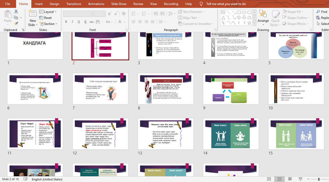The width and height of the screenshot is (329, 182).
Task: Select the Rectangle shape in gallery
Action: pyautogui.click(x=239, y=12)
